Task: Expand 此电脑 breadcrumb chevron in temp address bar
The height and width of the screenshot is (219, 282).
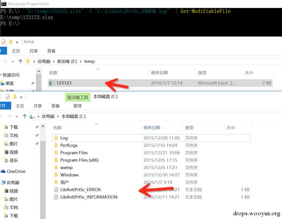Action: (x=34, y=61)
